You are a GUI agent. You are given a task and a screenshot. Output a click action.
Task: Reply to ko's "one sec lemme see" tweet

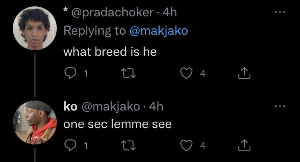coord(70,146)
